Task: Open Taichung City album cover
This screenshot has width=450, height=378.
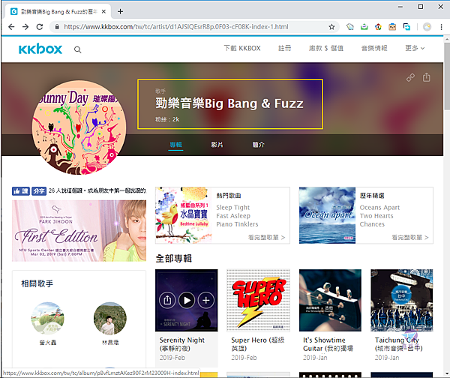Action: pos(402,300)
